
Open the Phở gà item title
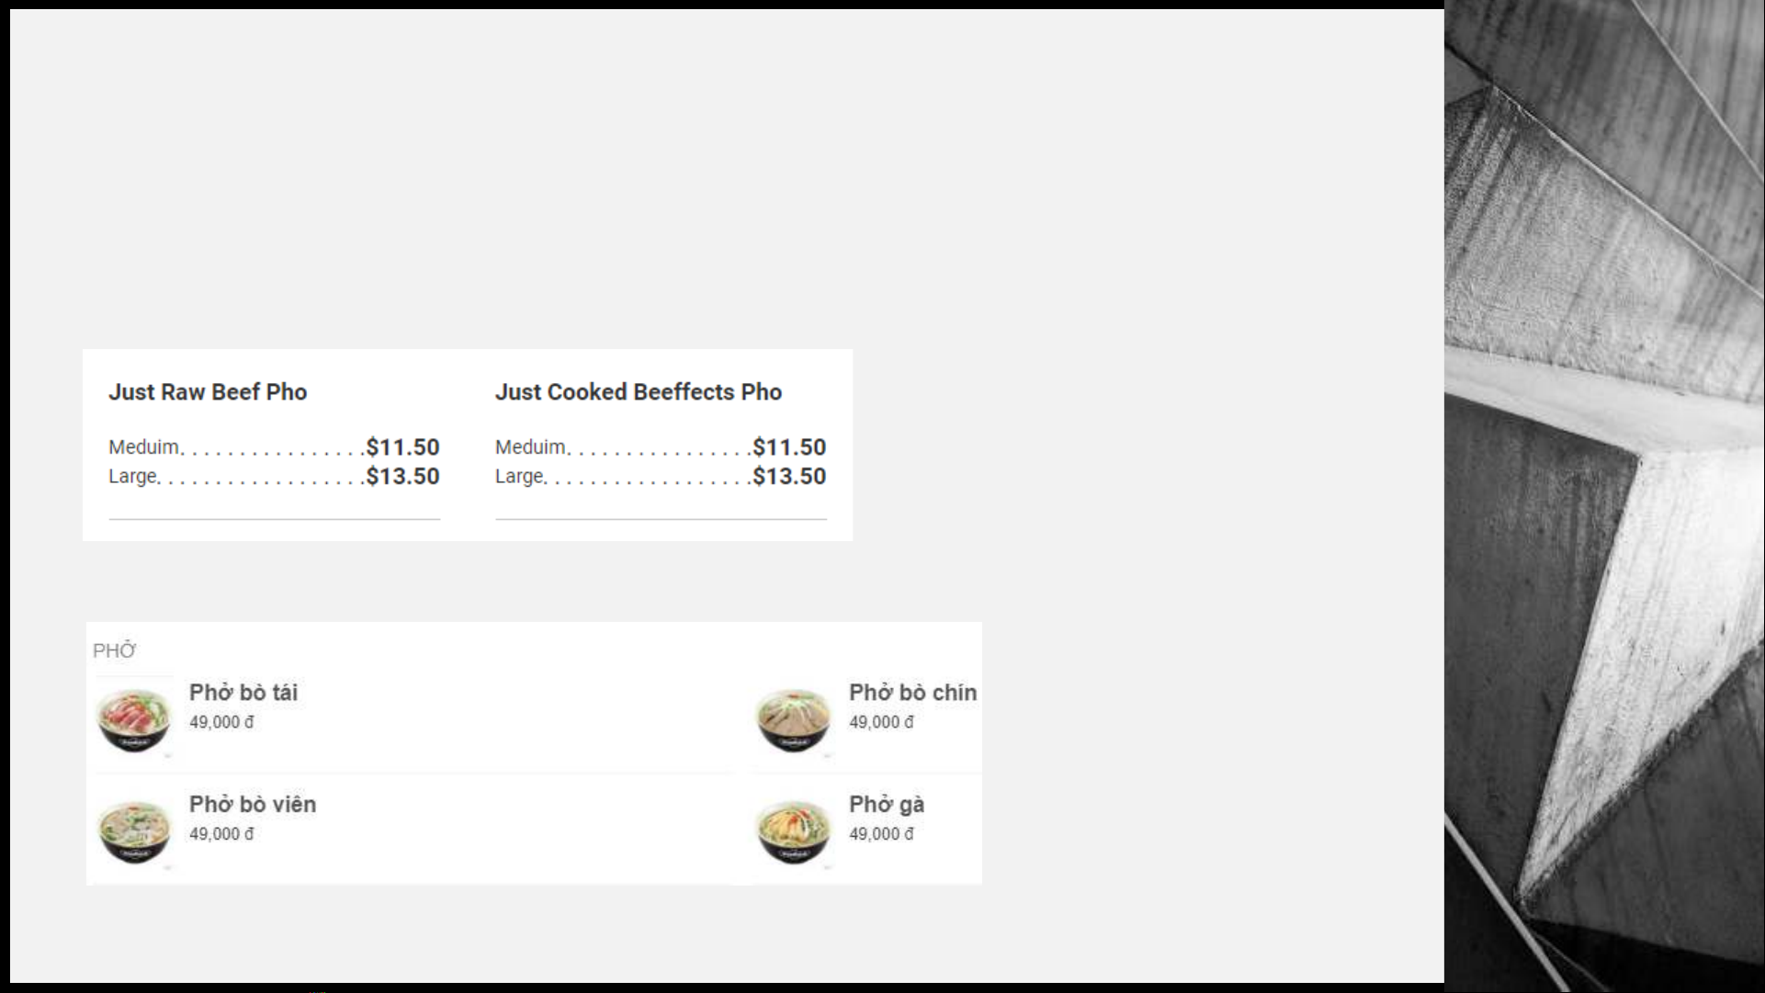pos(887,805)
